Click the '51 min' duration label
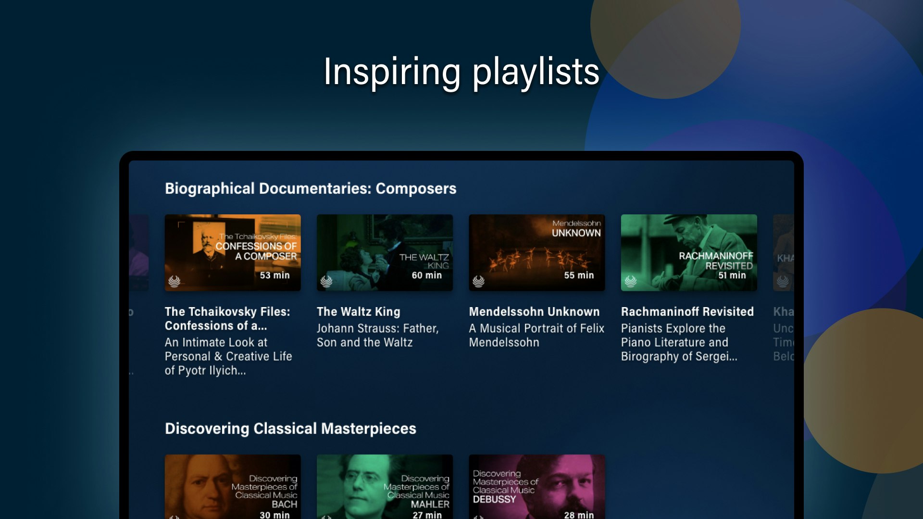Viewport: 923px width, 519px height. (732, 275)
